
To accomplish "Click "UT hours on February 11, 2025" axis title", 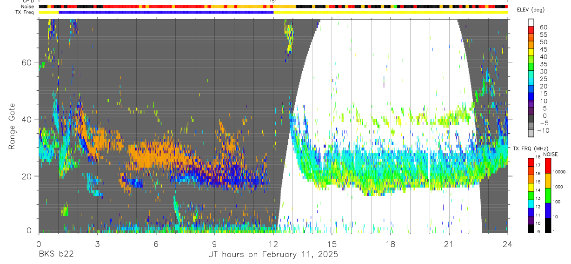I will 273,255.
